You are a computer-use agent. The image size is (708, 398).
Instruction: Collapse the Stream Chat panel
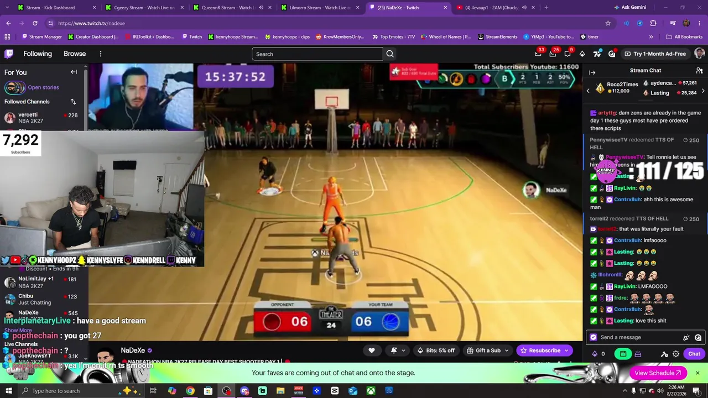[x=592, y=72]
